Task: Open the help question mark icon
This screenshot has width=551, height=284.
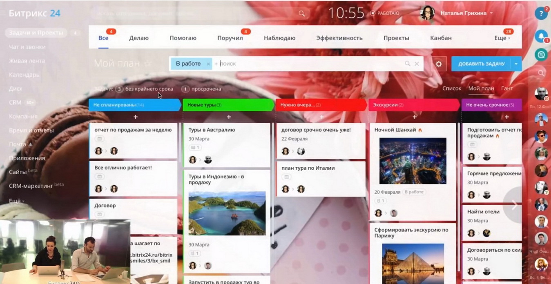Action: (x=541, y=13)
